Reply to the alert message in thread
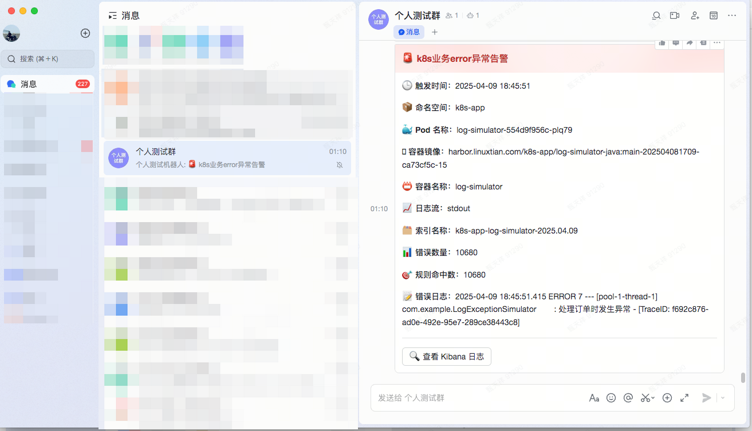 coord(676,43)
